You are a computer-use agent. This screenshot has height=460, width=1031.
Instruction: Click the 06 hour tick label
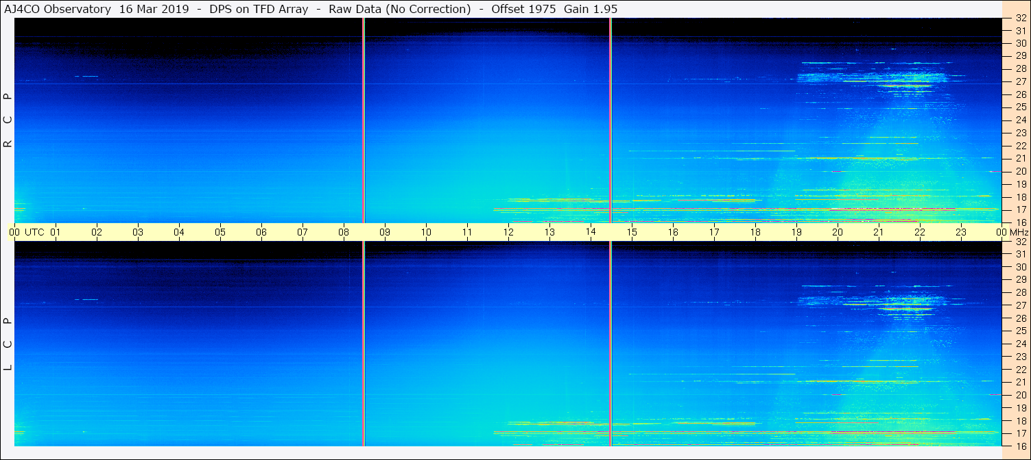[261, 232]
